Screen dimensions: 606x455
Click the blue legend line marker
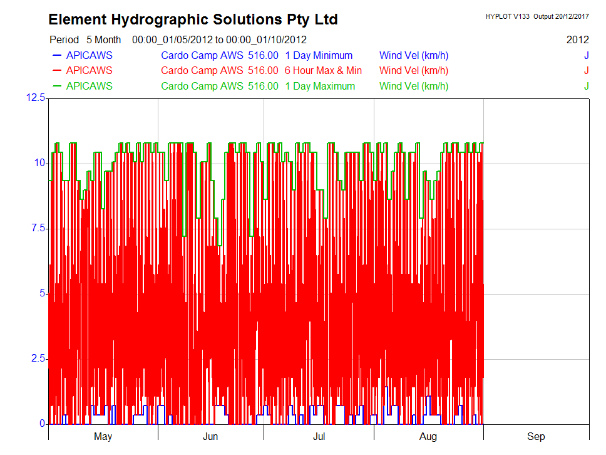[56, 55]
